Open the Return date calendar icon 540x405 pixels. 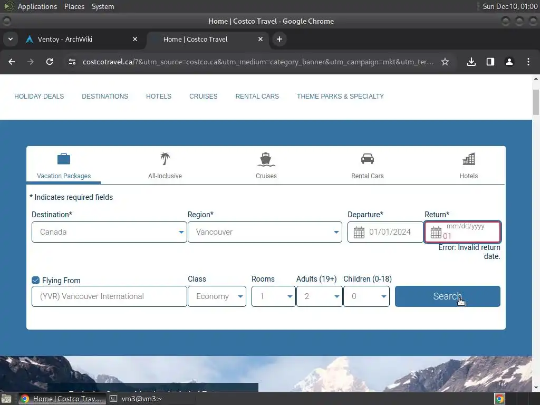point(436,232)
